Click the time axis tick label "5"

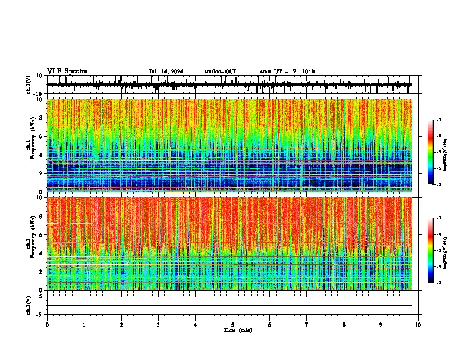233,325
